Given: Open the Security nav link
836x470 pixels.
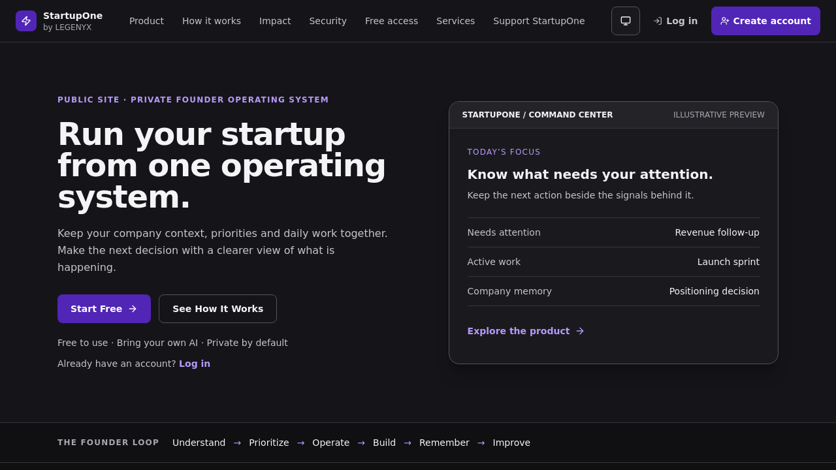Looking at the screenshot, I should (328, 21).
